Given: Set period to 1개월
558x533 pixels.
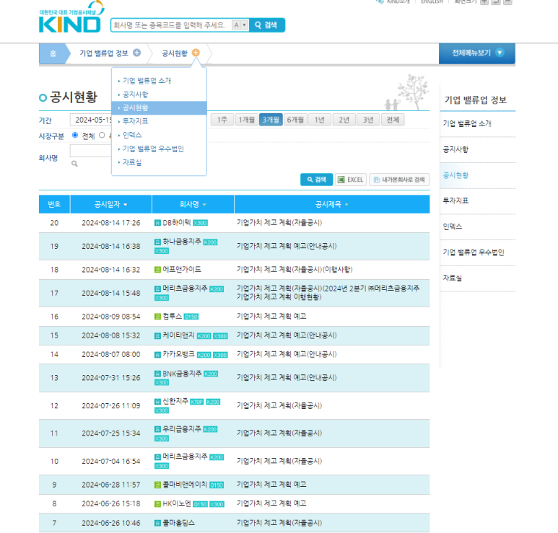Looking at the screenshot, I should coord(247,120).
